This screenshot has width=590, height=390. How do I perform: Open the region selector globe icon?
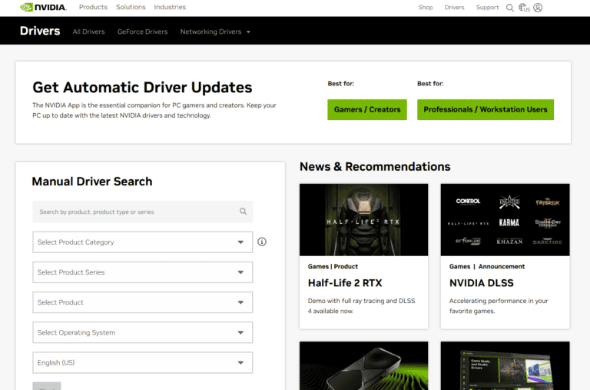coord(524,8)
